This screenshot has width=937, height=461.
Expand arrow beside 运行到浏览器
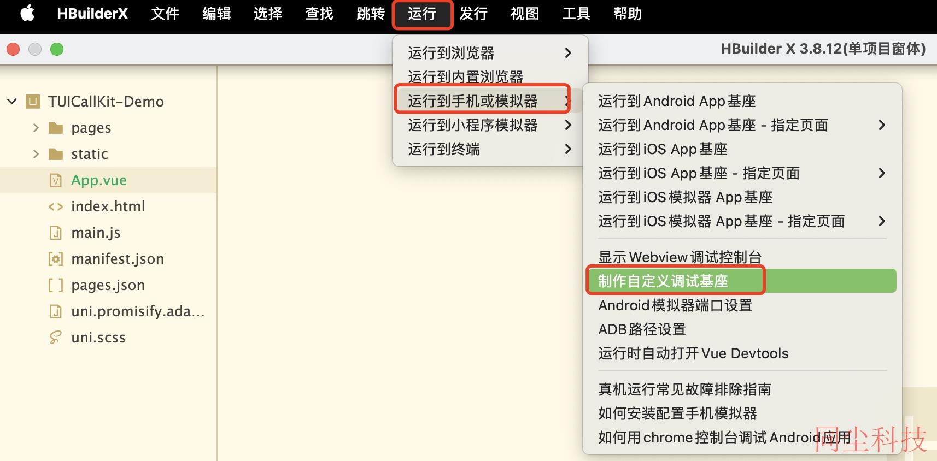pyautogui.click(x=568, y=53)
